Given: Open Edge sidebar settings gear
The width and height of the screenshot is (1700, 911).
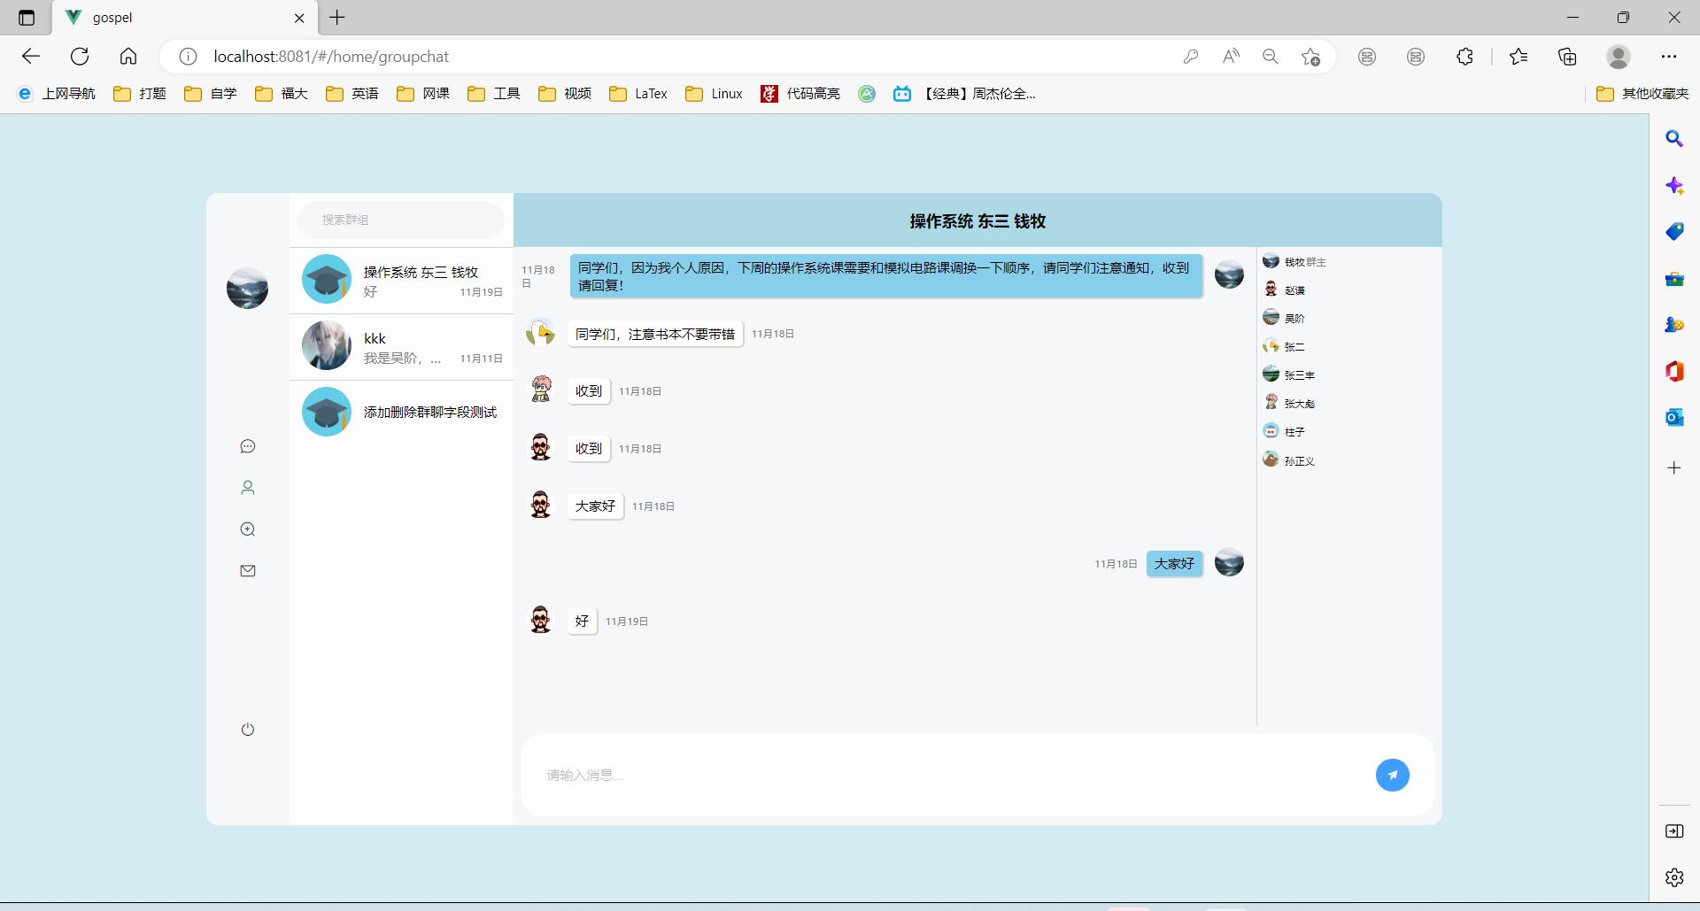Looking at the screenshot, I should tap(1674, 877).
